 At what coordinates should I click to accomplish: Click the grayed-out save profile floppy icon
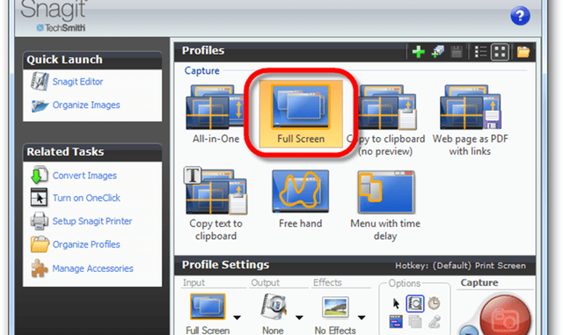tap(457, 52)
